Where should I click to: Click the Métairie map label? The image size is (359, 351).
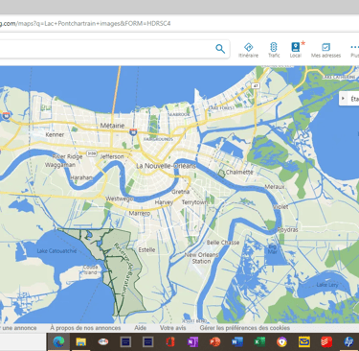(x=112, y=126)
